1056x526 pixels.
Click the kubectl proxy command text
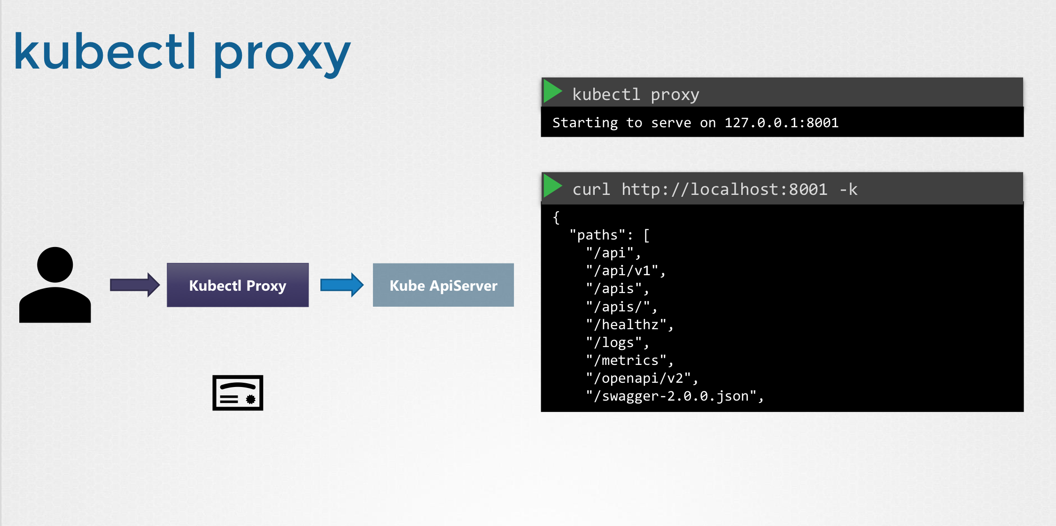[x=636, y=94]
